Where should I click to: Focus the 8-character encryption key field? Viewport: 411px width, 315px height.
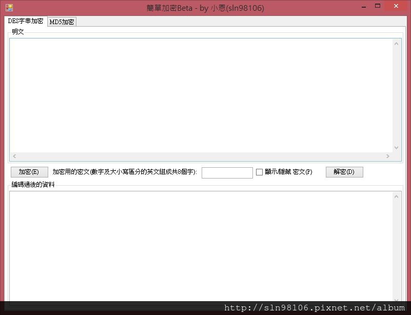tap(227, 173)
